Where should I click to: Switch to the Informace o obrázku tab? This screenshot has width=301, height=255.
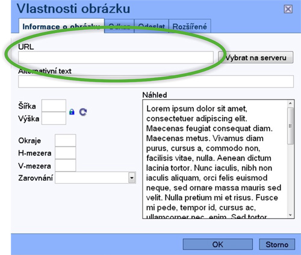click(x=61, y=26)
